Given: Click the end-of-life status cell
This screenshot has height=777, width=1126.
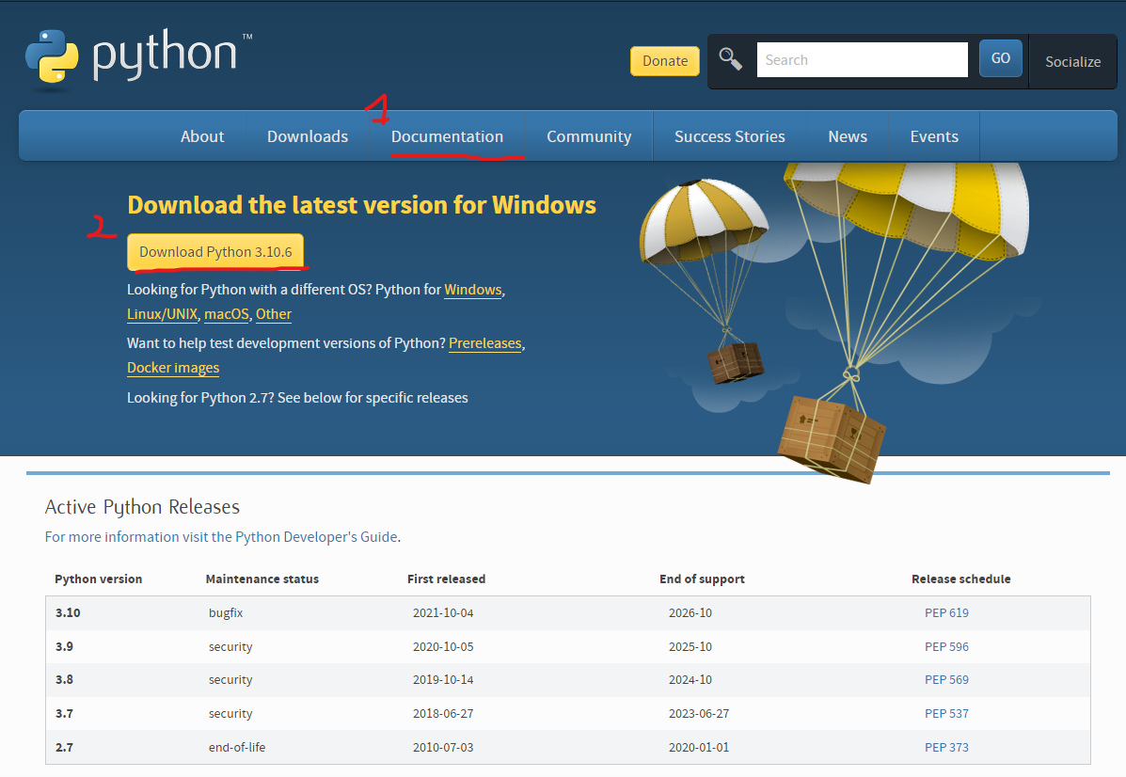Looking at the screenshot, I should (237, 747).
